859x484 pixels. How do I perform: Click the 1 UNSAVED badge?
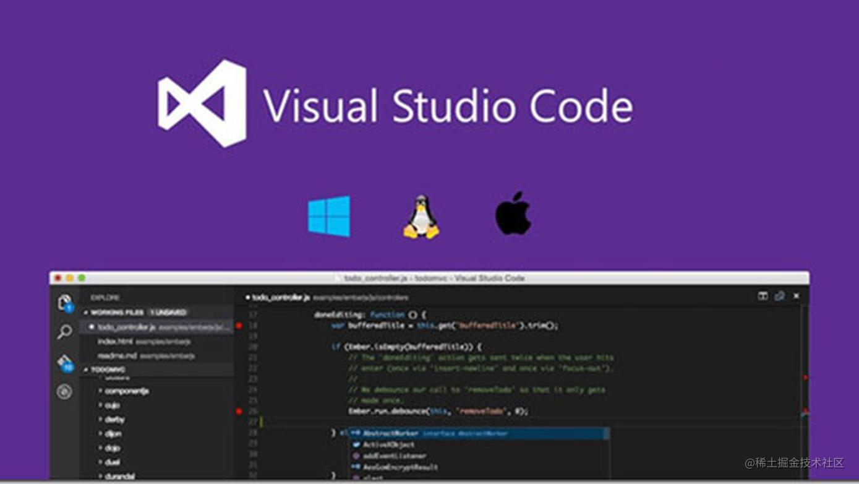point(168,313)
